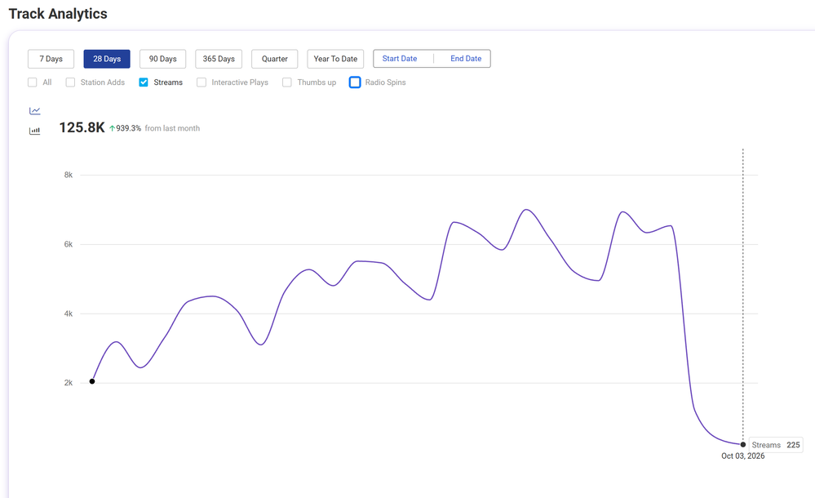Image resolution: width=815 pixels, height=498 pixels.
Task: Enable the Station Adds checkbox
Action: pyautogui.click(x=70, y=82)
